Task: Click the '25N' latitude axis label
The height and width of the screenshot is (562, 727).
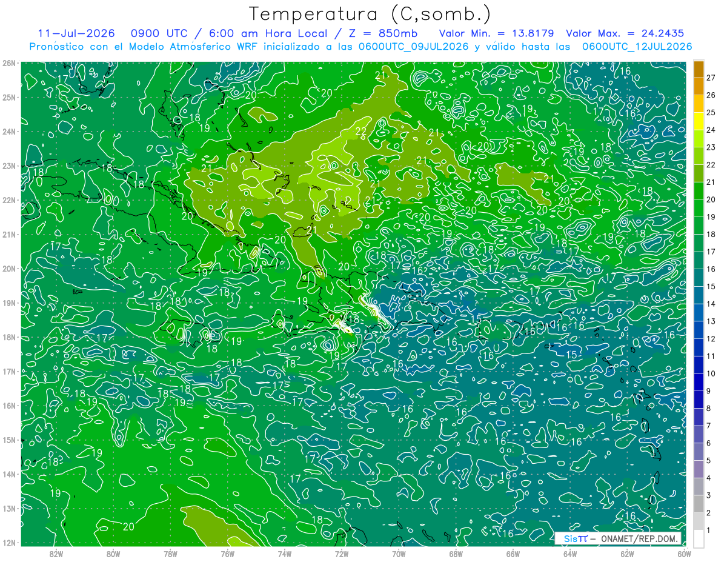Action: coord(9,97)
